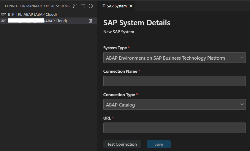Click the Connection Type label
Image resolution: width=250 pixels, height=151 pixels.
tap(119, 95)
